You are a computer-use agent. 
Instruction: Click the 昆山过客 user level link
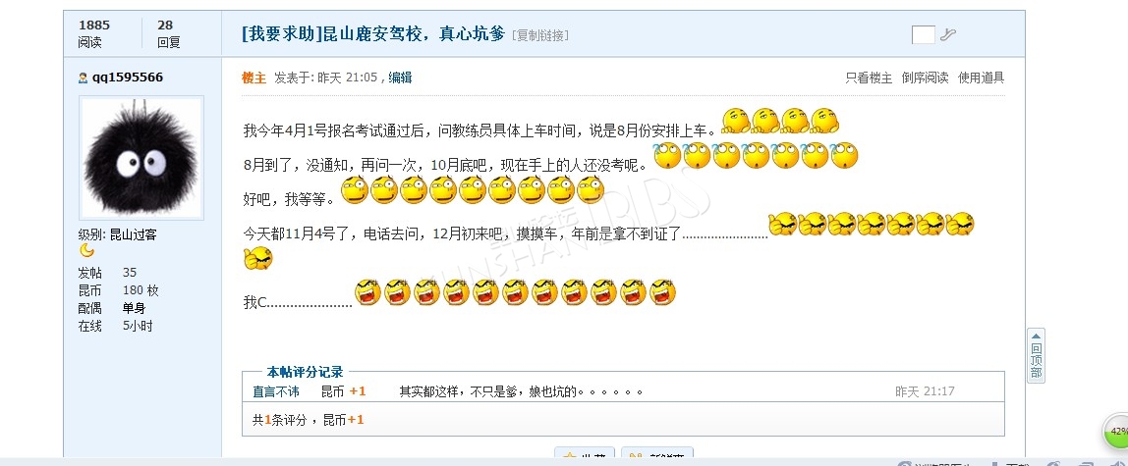(x=133, y=234)
